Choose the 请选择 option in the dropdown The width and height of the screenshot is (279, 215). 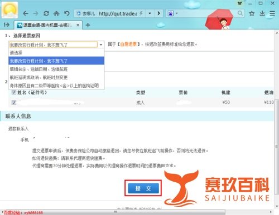coord(56,53)
